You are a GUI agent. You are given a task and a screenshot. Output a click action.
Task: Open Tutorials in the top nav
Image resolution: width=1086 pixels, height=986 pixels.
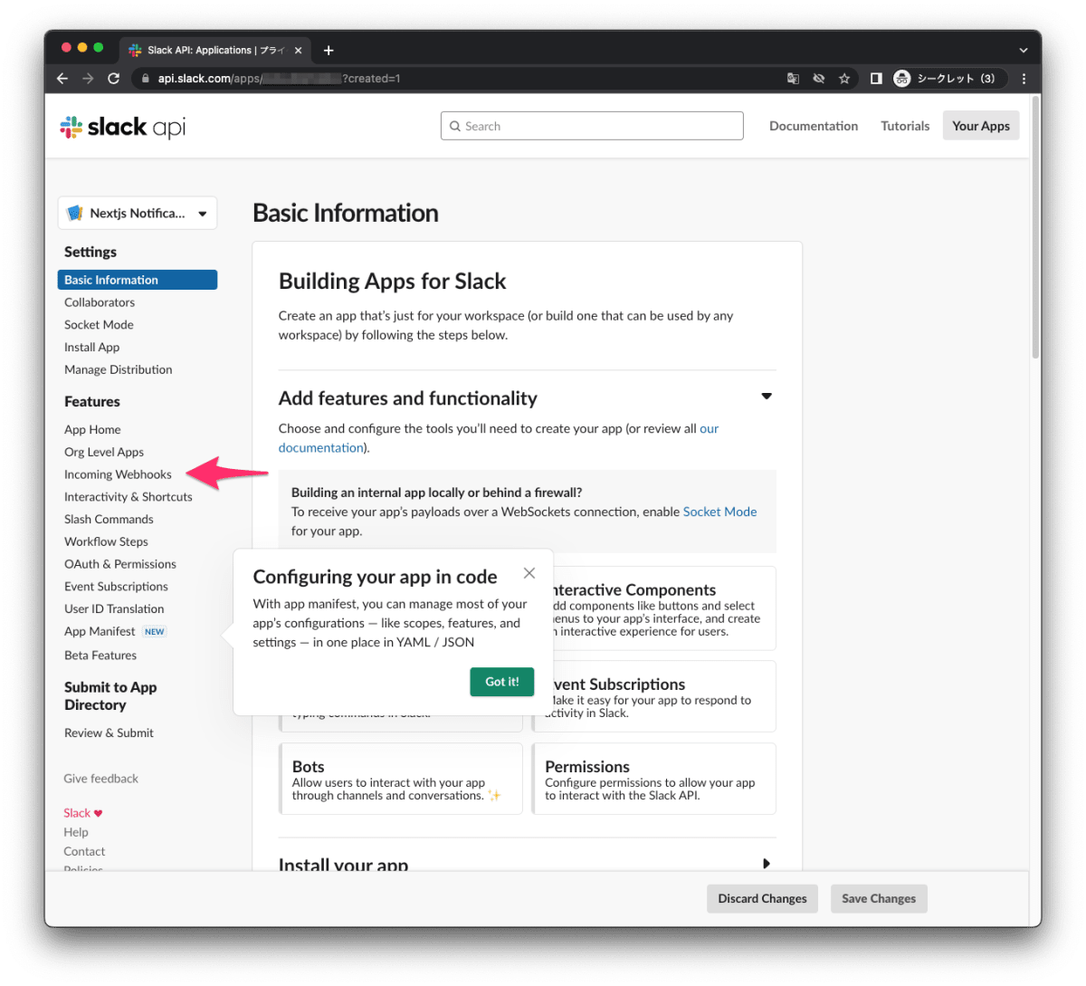(905, 126)
